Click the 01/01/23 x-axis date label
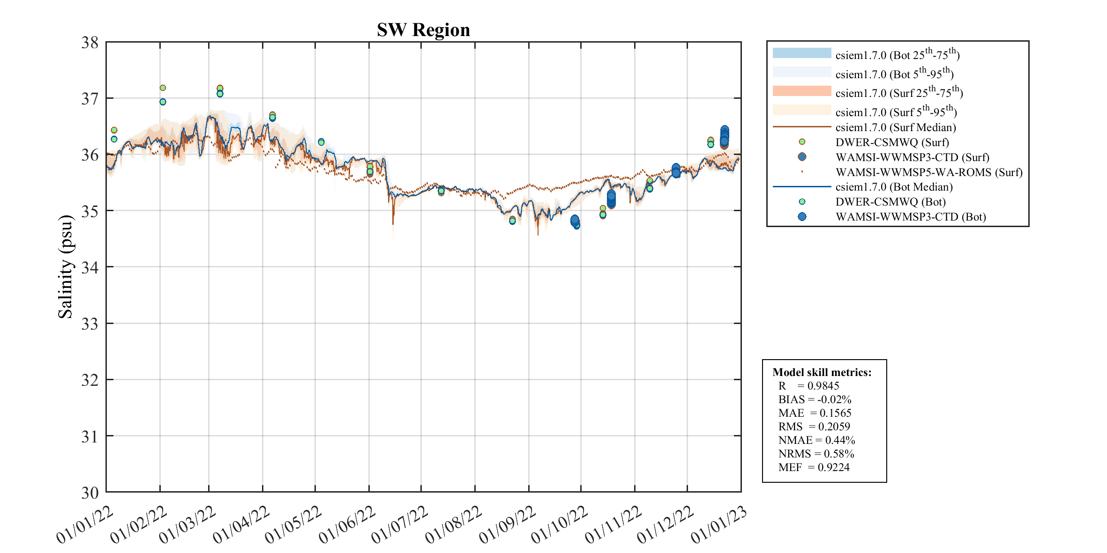 pos(719,524)
